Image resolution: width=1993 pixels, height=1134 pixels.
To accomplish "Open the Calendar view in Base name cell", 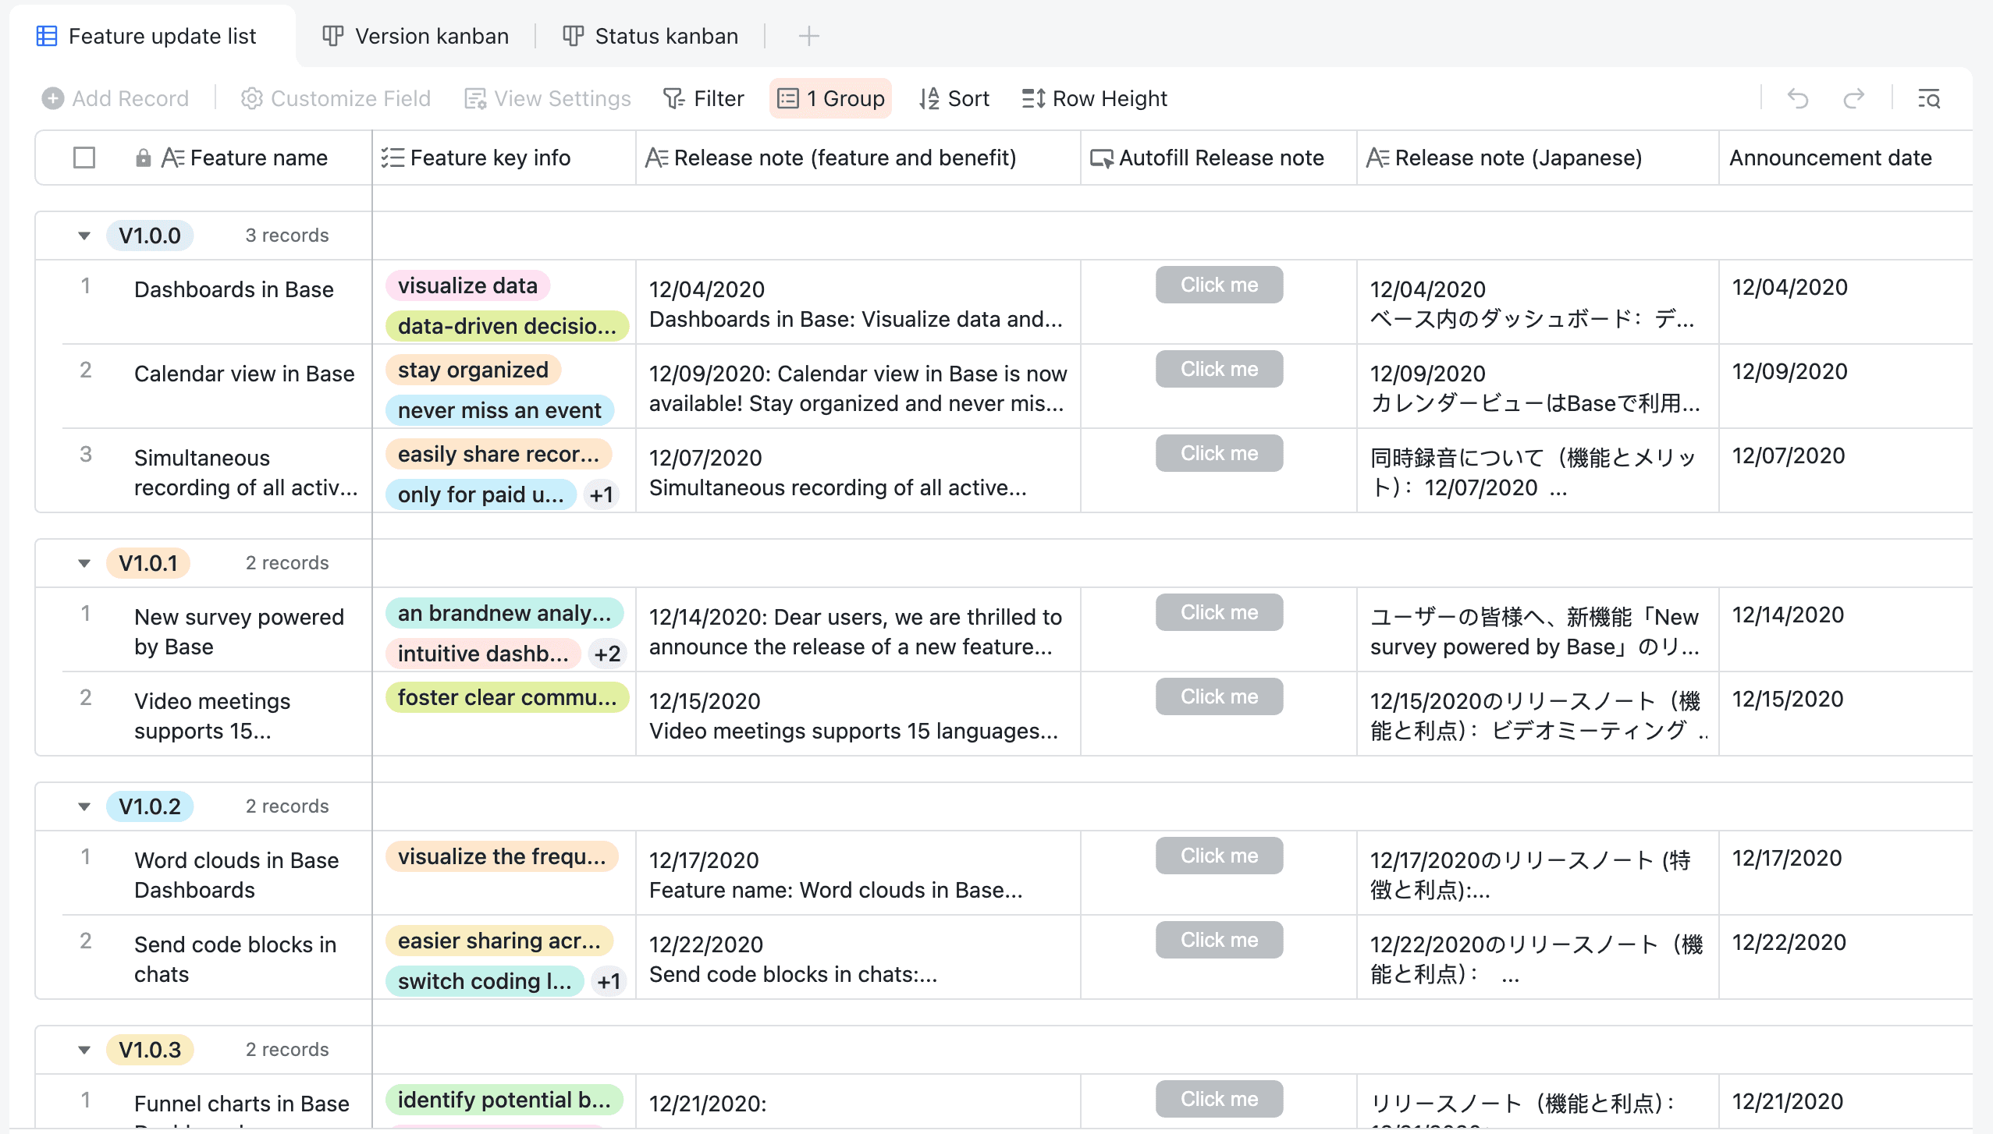I will pyautogui.click(x=244, y=374).
